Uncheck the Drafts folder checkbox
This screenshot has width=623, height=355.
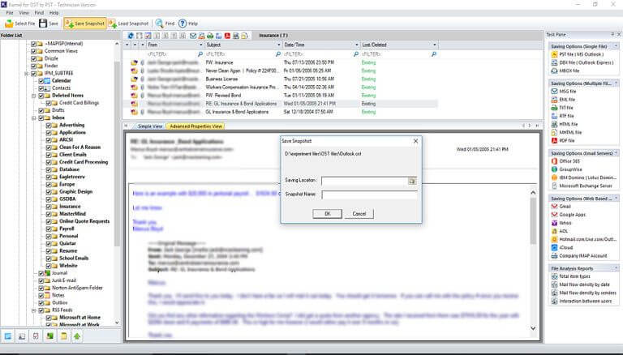tap(41, 110)
